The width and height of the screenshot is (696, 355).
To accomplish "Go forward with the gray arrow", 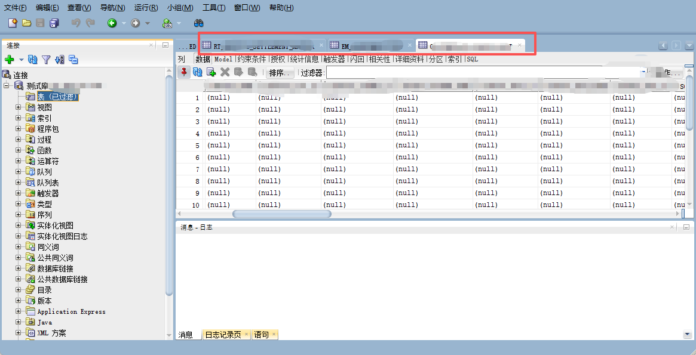I will pos(136,23).
